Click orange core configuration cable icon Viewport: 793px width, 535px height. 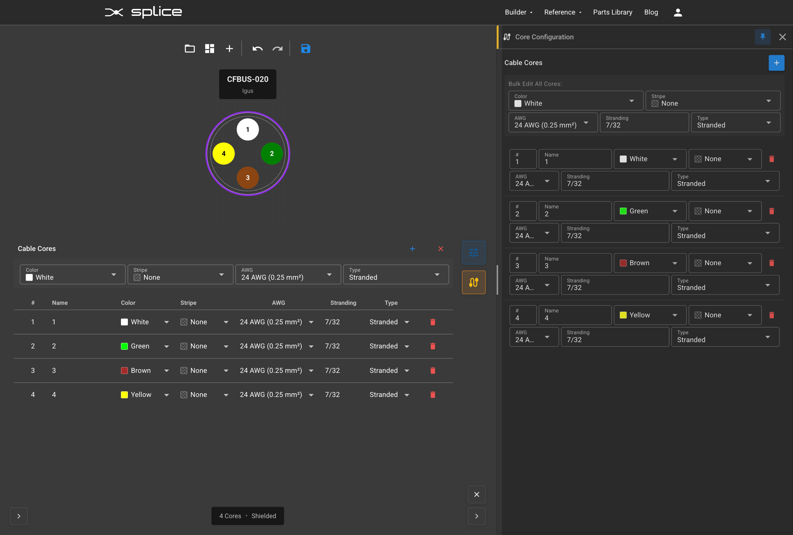pyautogui.click(x=473, y=282)
